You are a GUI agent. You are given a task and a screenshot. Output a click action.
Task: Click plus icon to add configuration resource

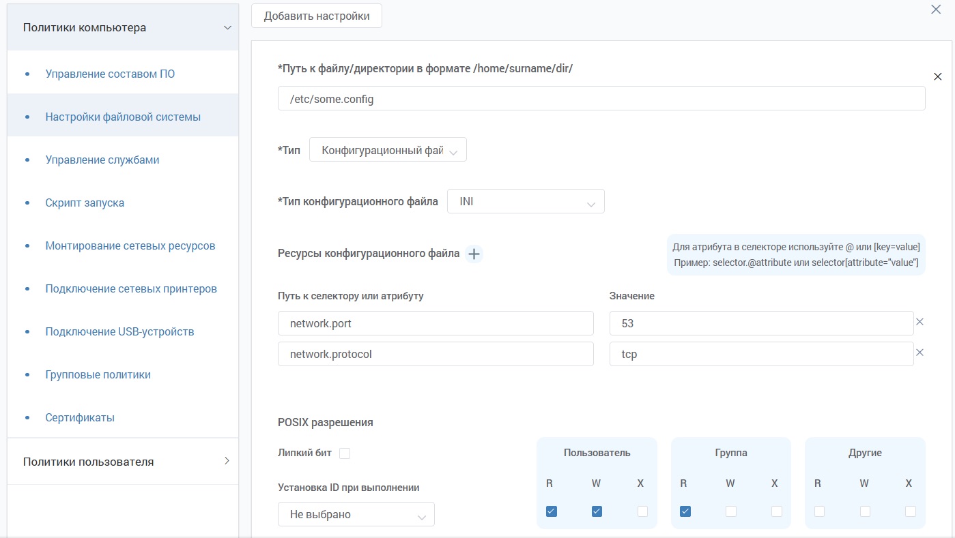pos(474,254)
